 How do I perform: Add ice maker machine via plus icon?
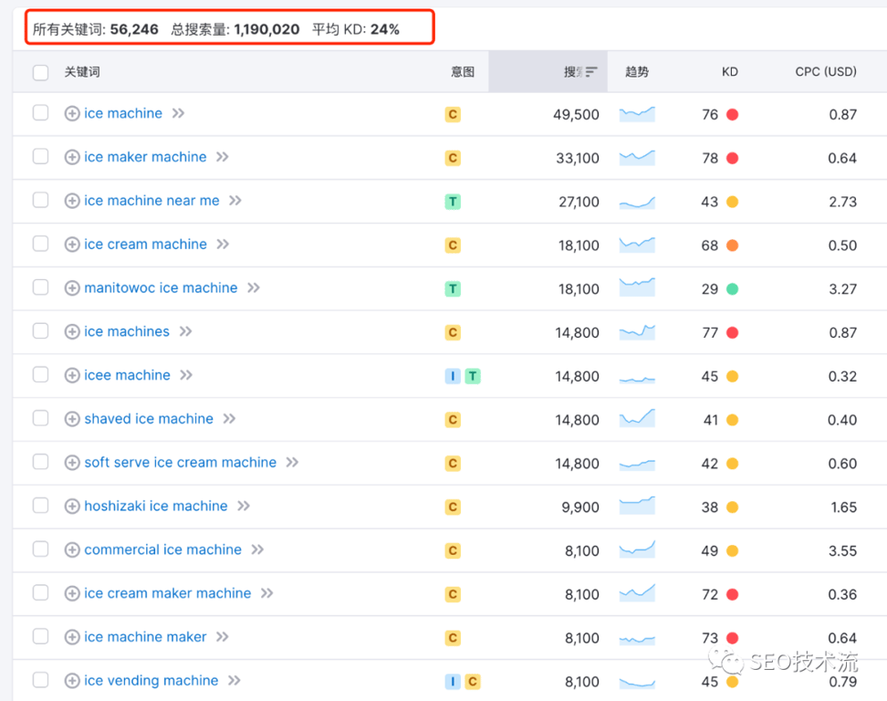pos(72,157)
